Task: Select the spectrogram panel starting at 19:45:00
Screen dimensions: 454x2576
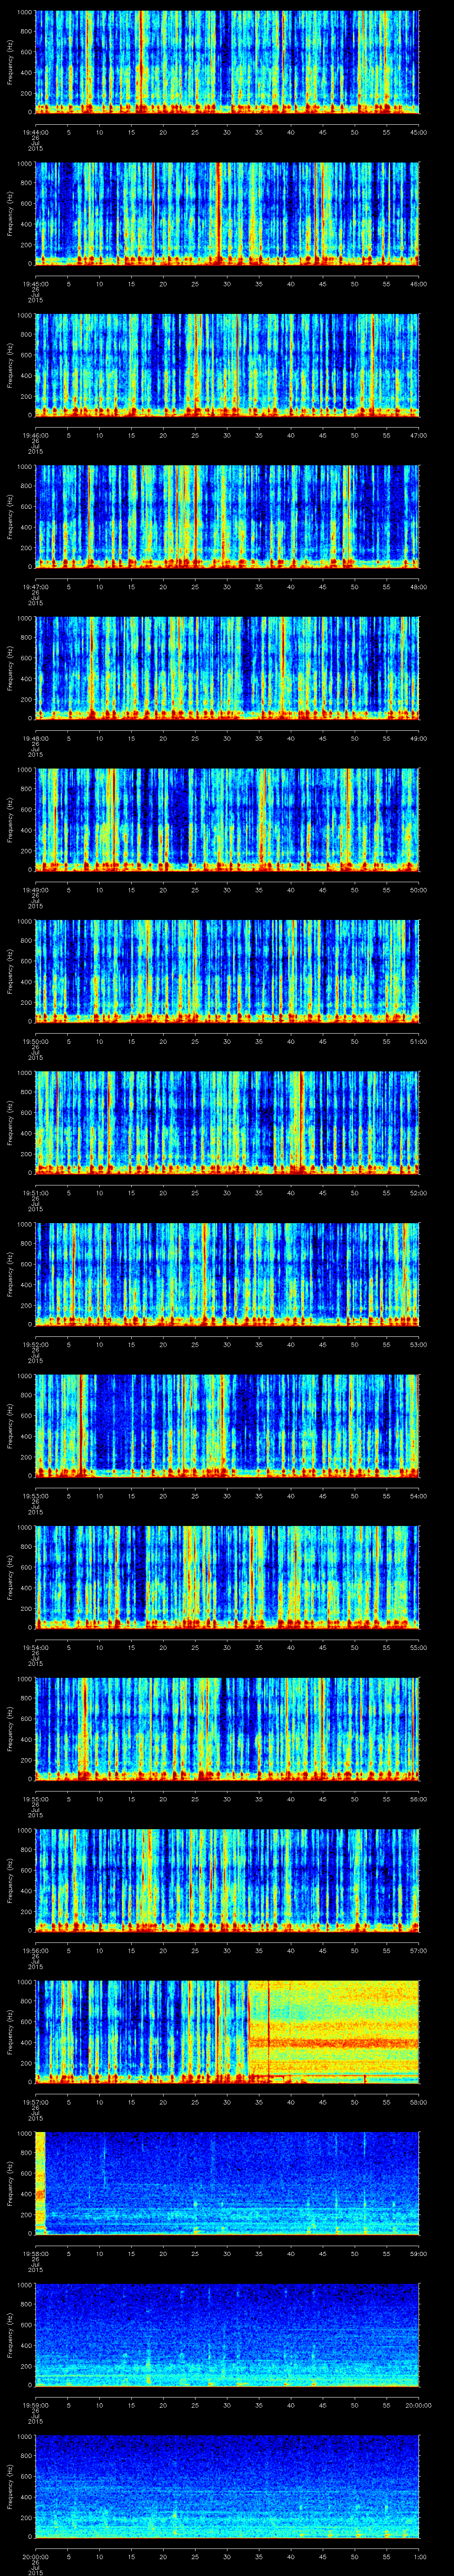Action: 227,214
